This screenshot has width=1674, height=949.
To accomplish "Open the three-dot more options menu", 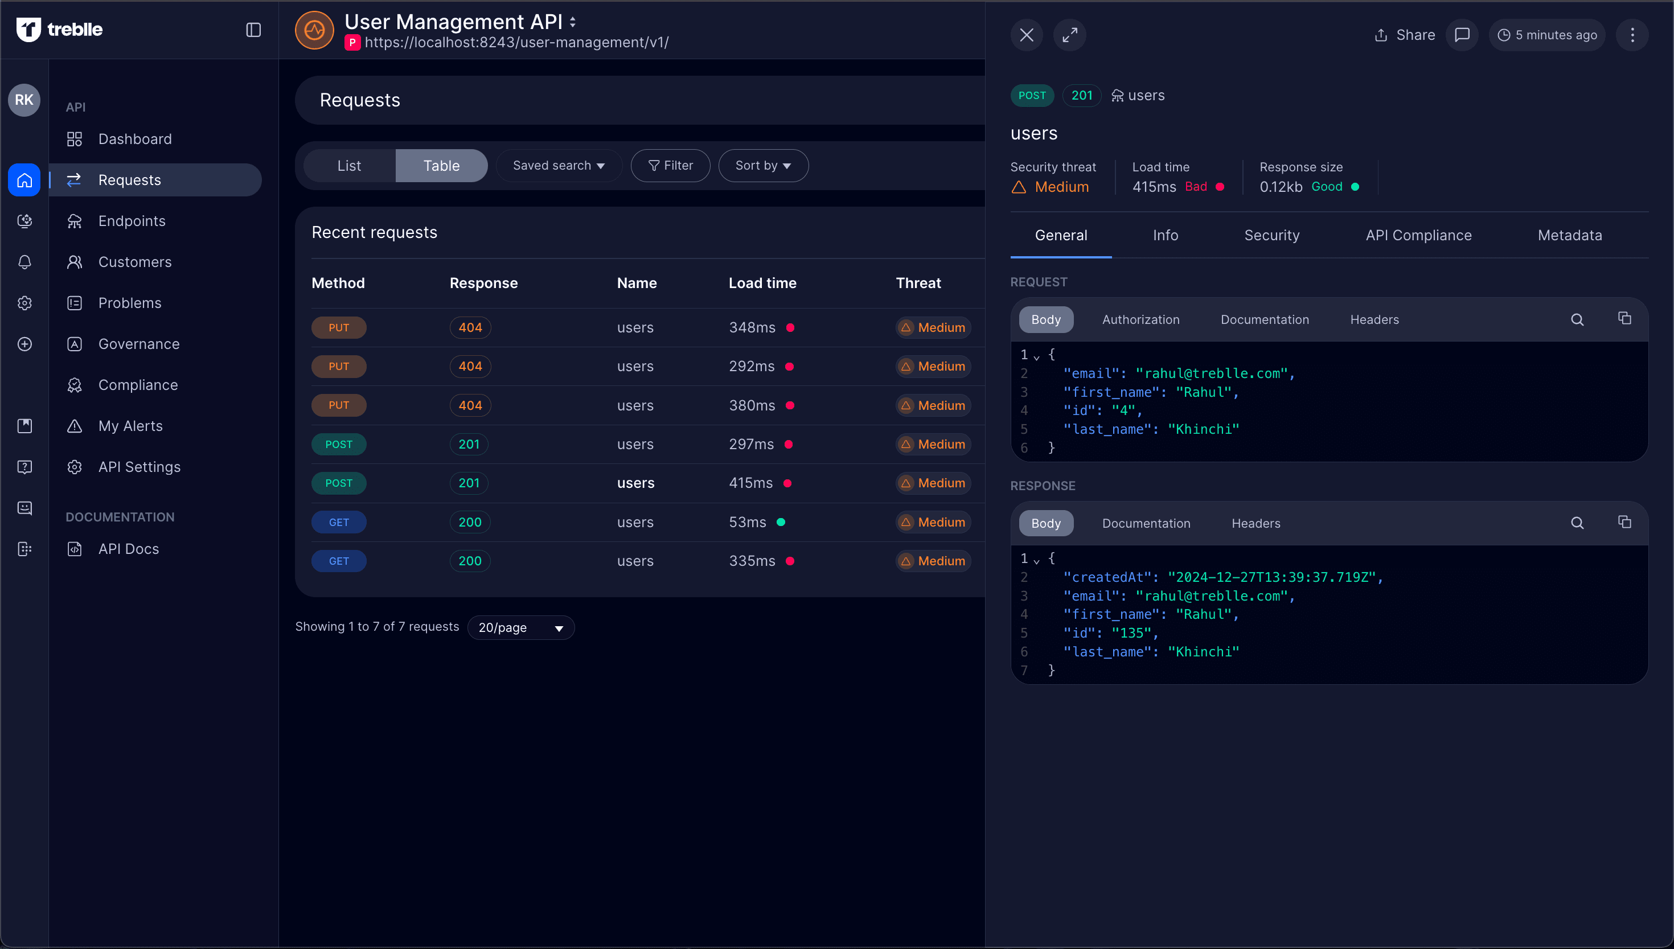I will pyautogui.click(x=1632, y=35).
